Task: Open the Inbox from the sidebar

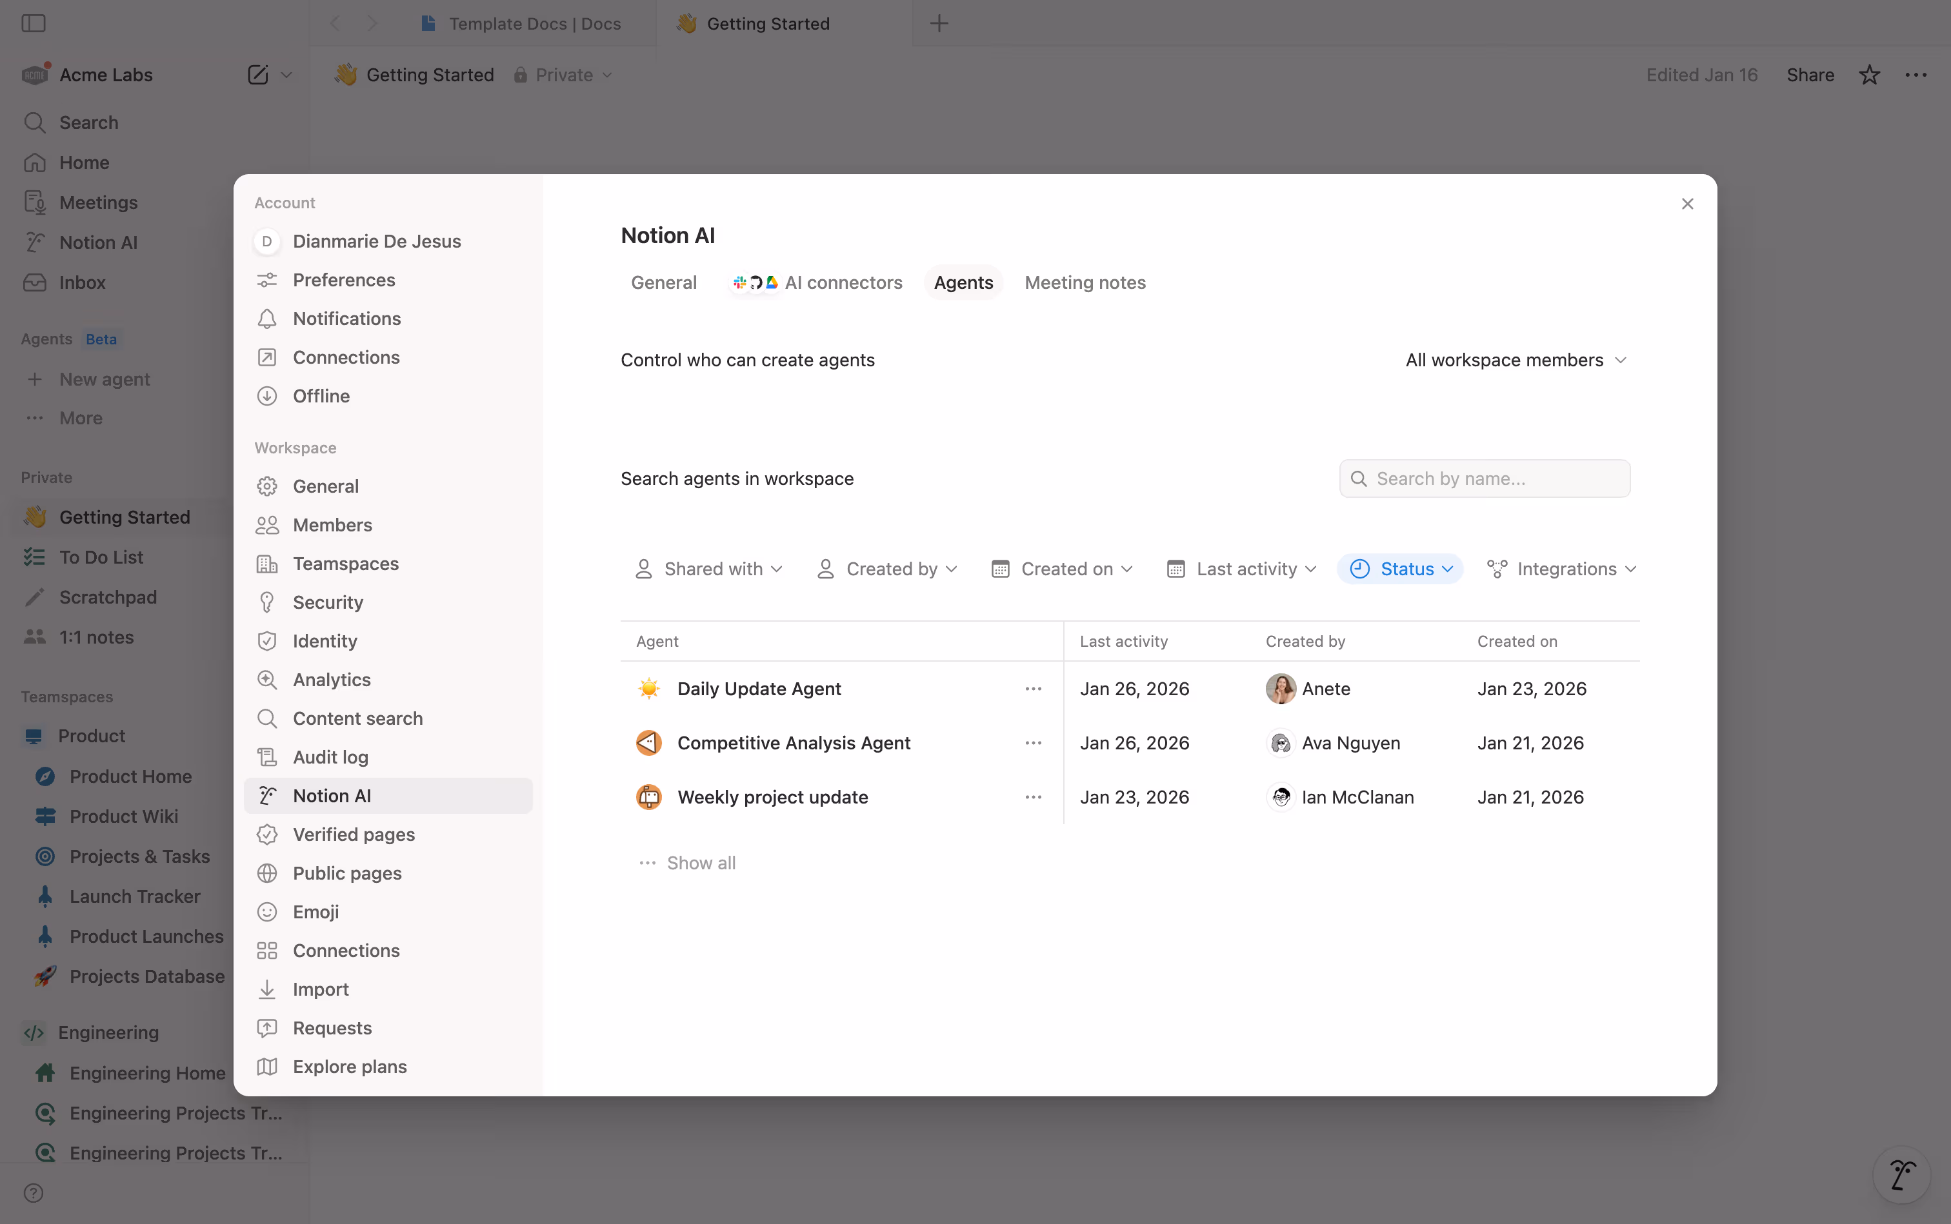Action: point(83,282)
